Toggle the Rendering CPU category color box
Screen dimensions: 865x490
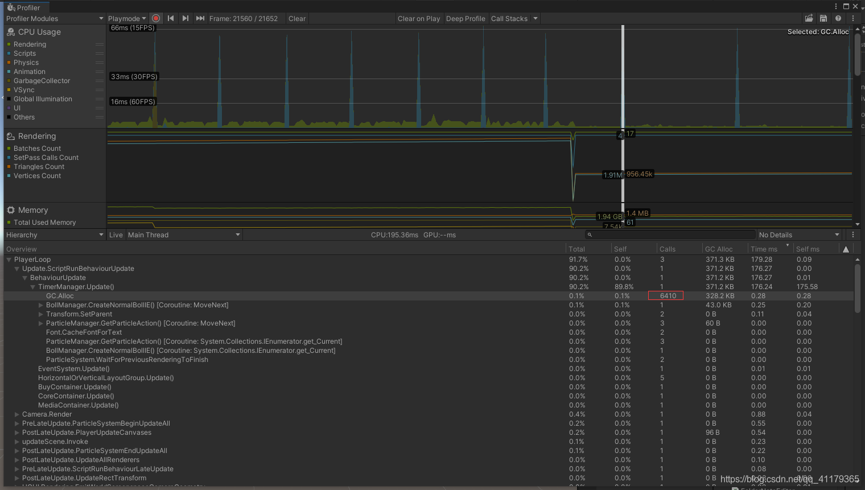coord(9,44)
